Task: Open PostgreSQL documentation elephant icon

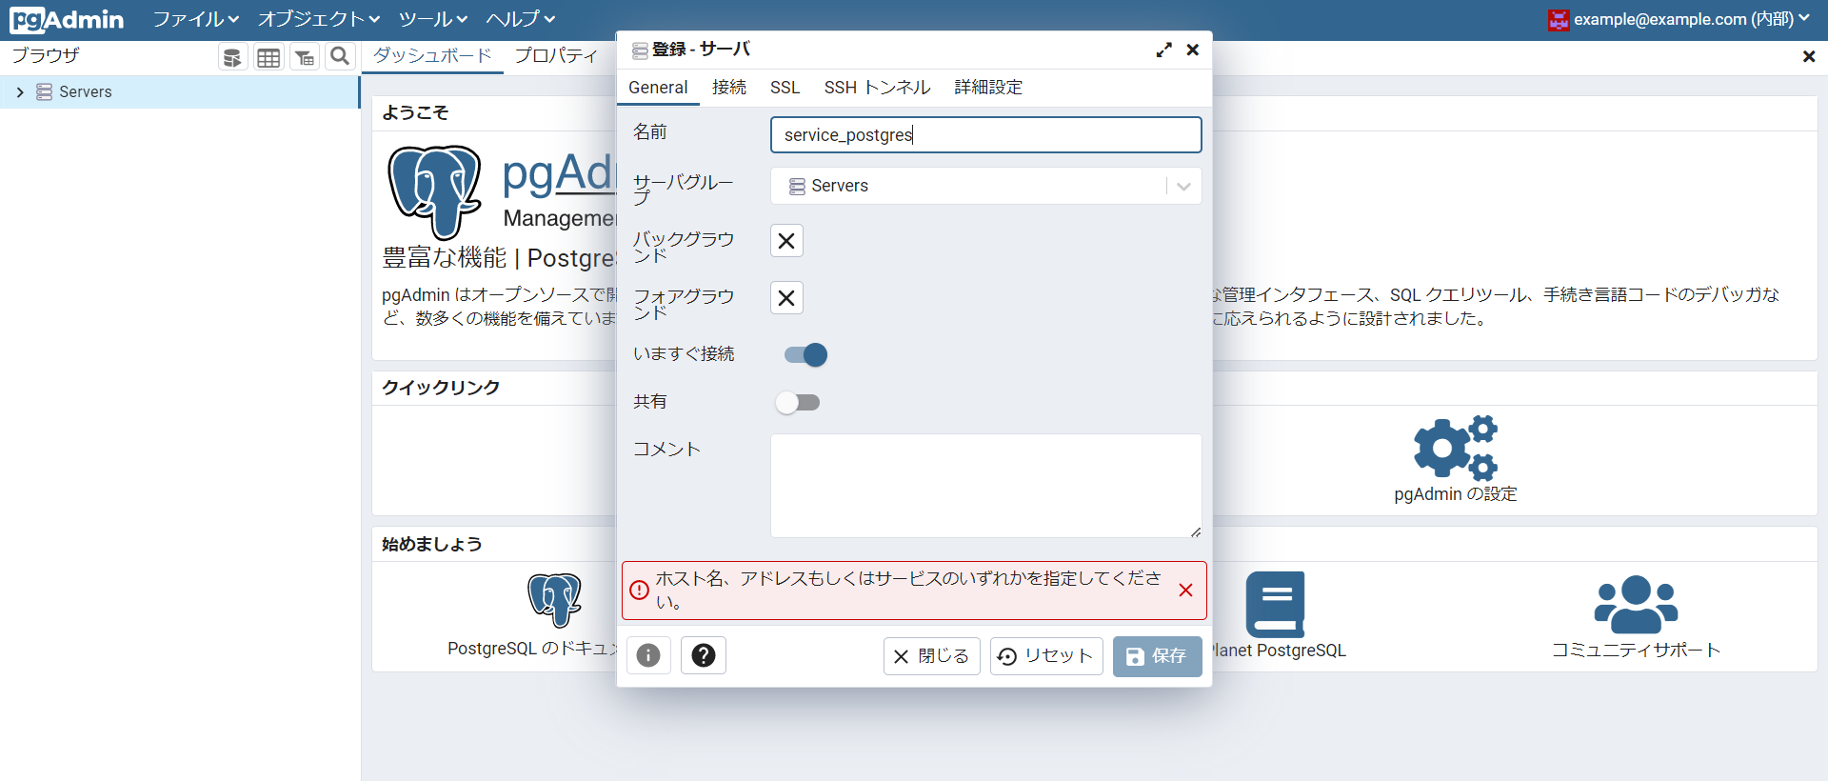Action: [555, 600]
